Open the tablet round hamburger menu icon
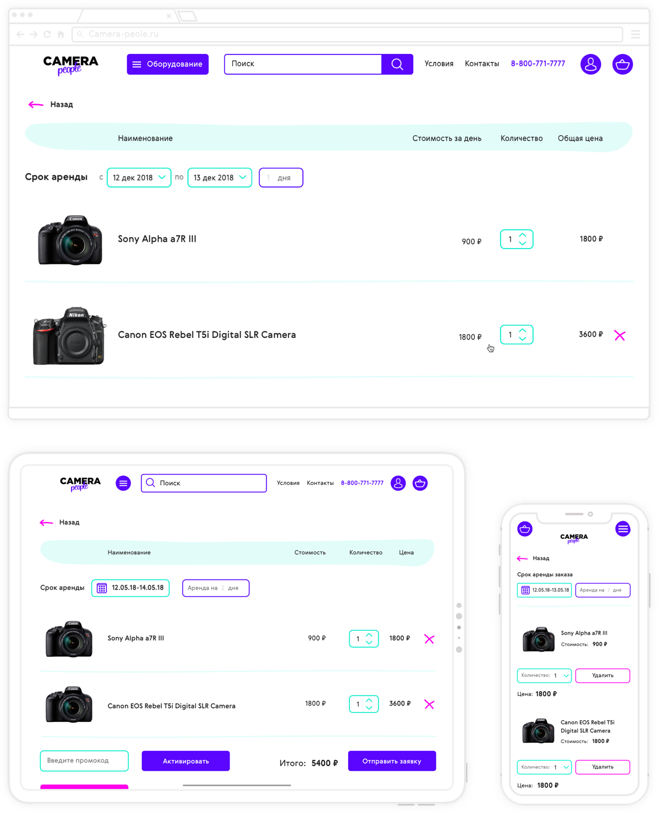Viewport: 658px width, 813px height. [123, 483]
